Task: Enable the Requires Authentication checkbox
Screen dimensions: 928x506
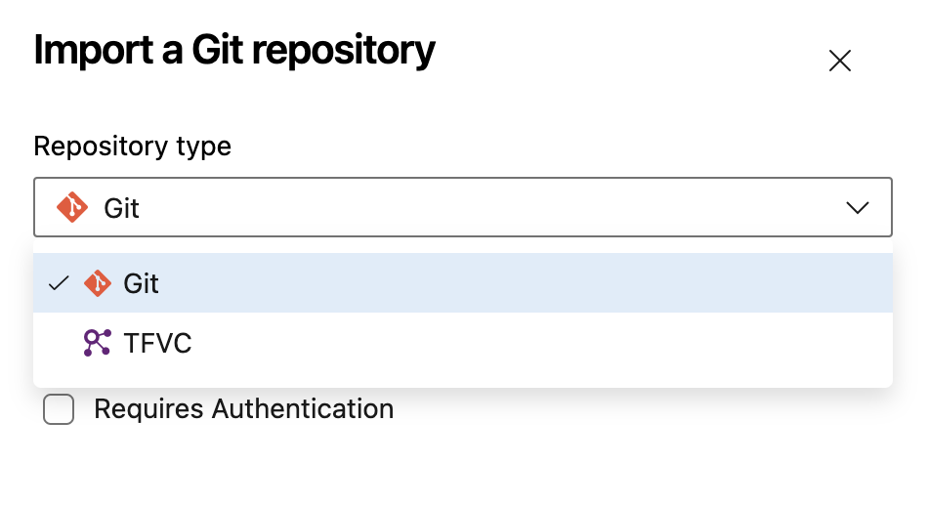Action: click(59, 409)
